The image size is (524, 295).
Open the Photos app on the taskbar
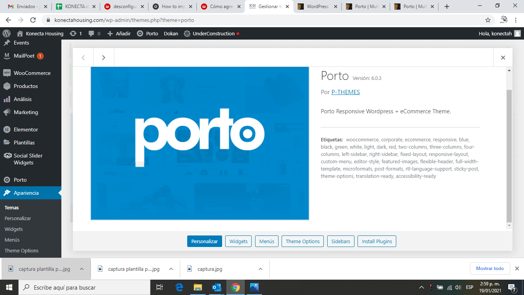pyautogui.click(x=254, y=287)
